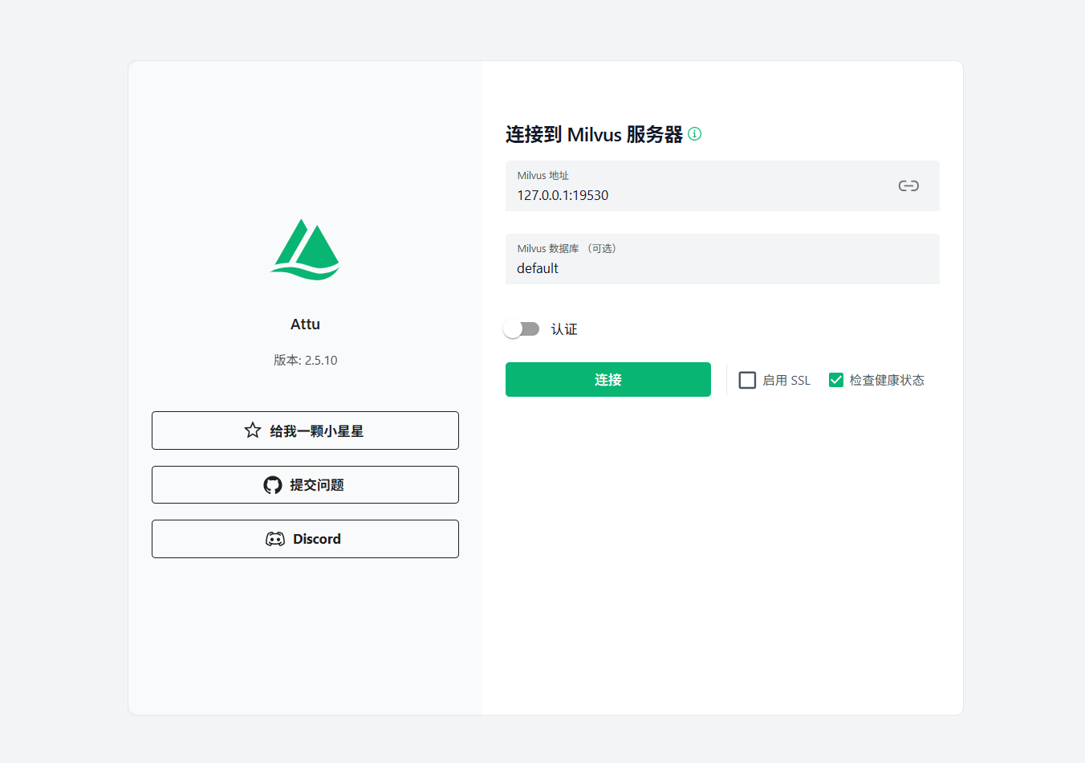Click the 认证 label text

[x=564, y=329]
